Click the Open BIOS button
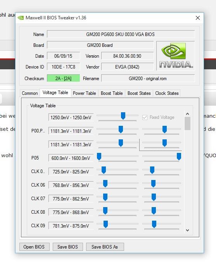 coord(34,247)
